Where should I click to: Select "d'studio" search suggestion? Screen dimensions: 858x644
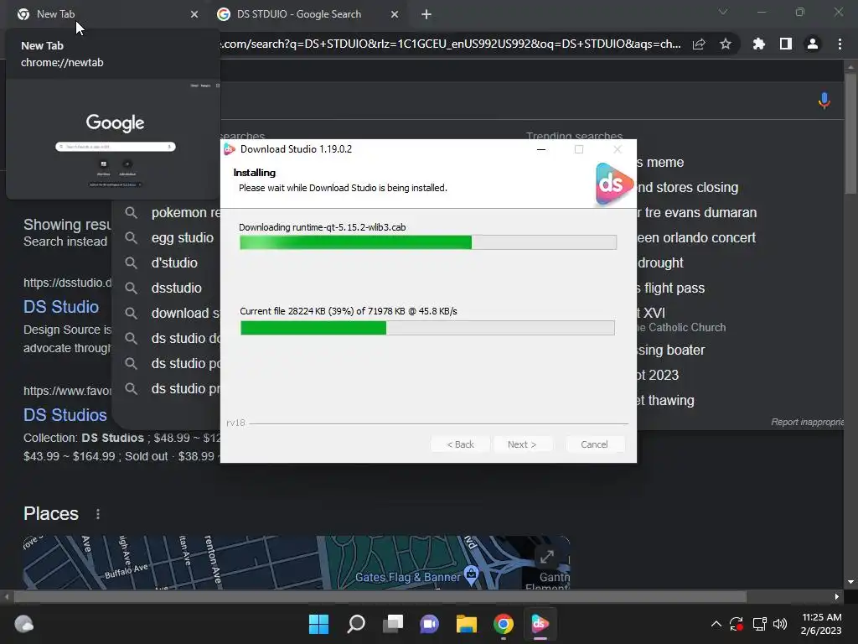click(x=174, y=262)
